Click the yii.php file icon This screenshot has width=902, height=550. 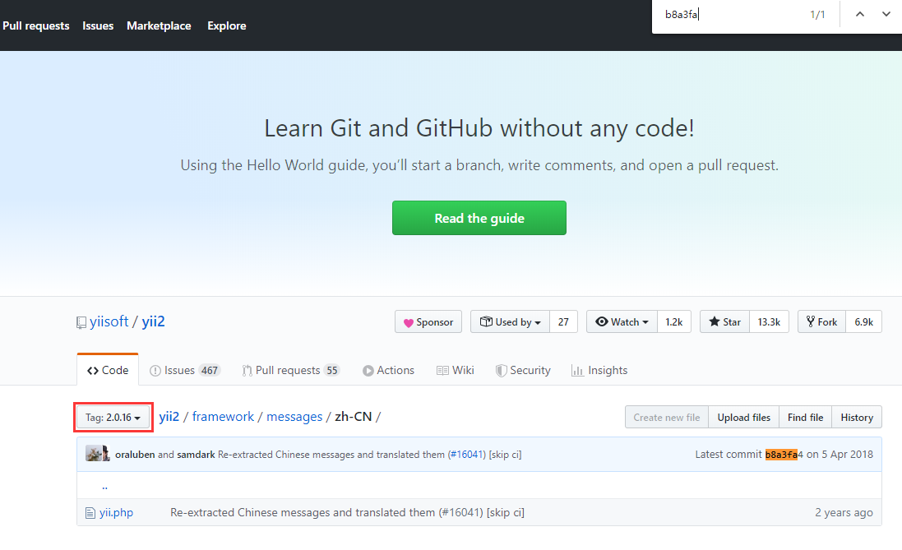[90, 513]
